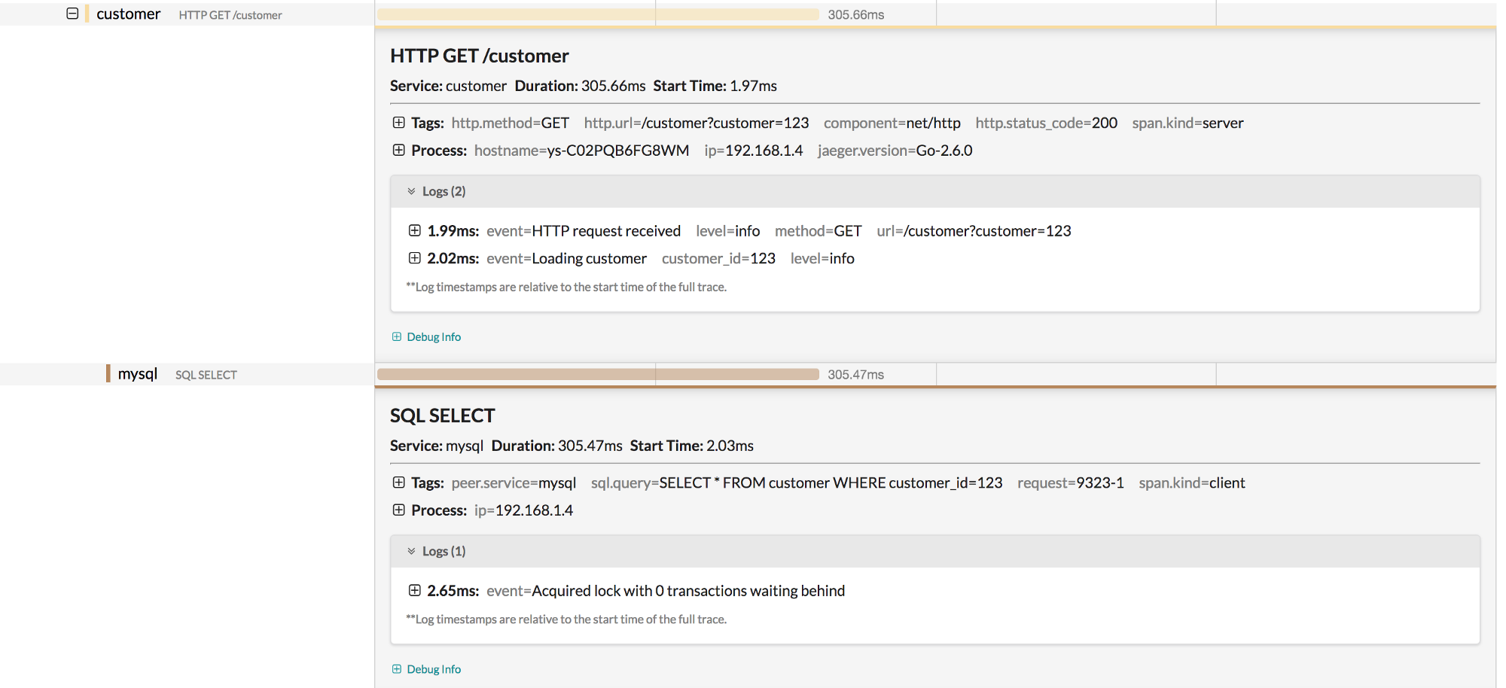Click the http.method=GET tag

click(511, 123)
